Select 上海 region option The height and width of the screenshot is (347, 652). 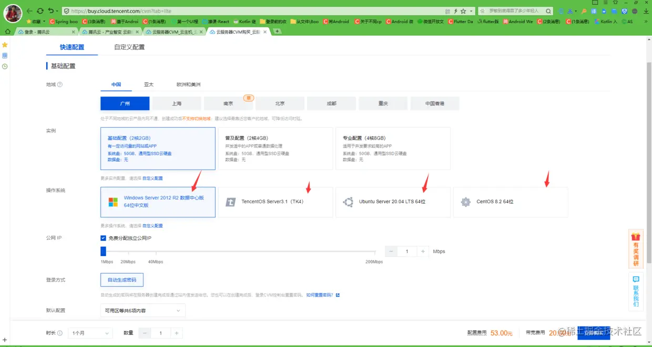click(177, 103)
